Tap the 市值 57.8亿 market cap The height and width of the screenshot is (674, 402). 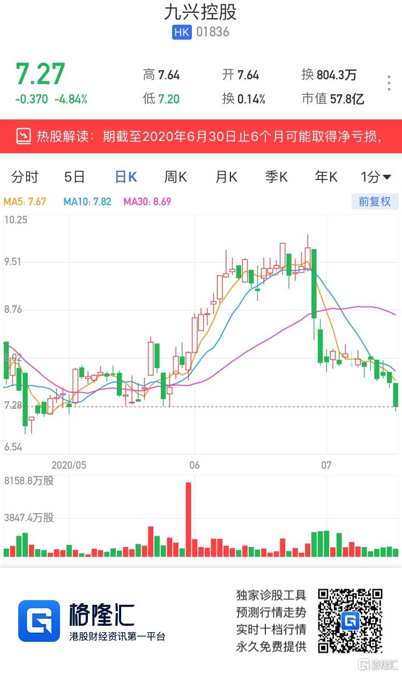[333, 99]
